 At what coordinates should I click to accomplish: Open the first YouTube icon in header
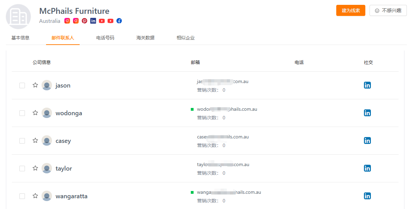[102, 21]
